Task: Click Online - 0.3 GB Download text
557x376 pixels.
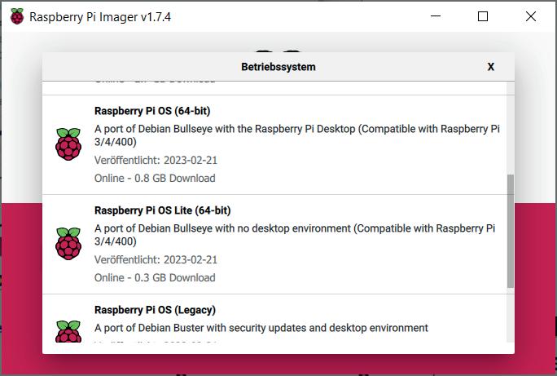Action: 155,277
